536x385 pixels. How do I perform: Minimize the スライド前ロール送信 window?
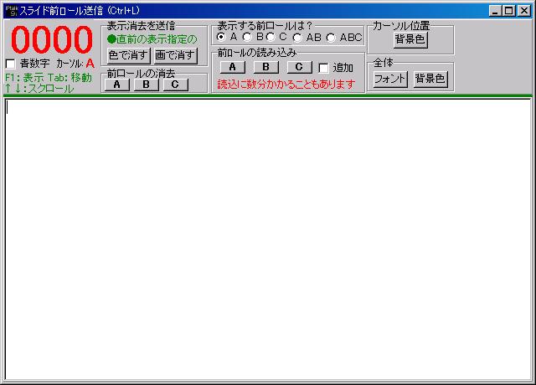[495, 11]
